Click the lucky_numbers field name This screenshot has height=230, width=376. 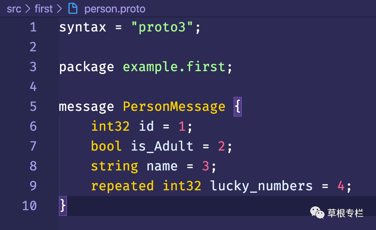[x=261, y=186]
